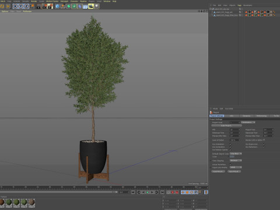
Task: Click the green array modeling icon
Action: pos(74,6)
